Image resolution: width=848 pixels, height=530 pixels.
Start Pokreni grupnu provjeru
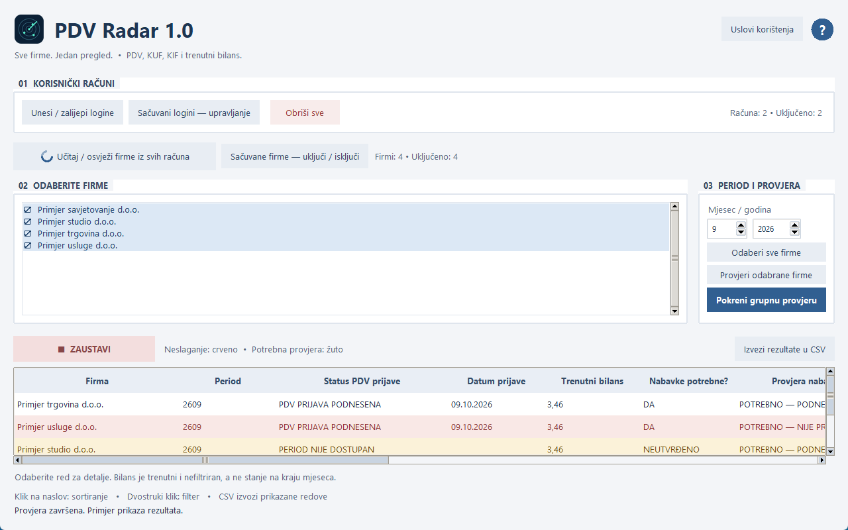[766, 299]
